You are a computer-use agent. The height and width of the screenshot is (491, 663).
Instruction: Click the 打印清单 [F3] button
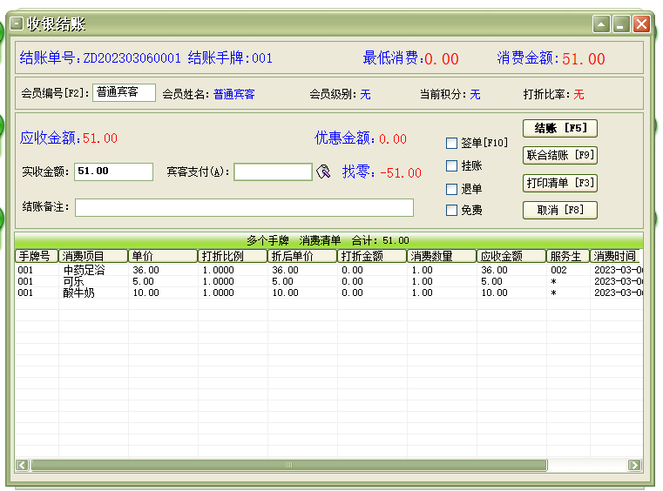pos(560,184)
